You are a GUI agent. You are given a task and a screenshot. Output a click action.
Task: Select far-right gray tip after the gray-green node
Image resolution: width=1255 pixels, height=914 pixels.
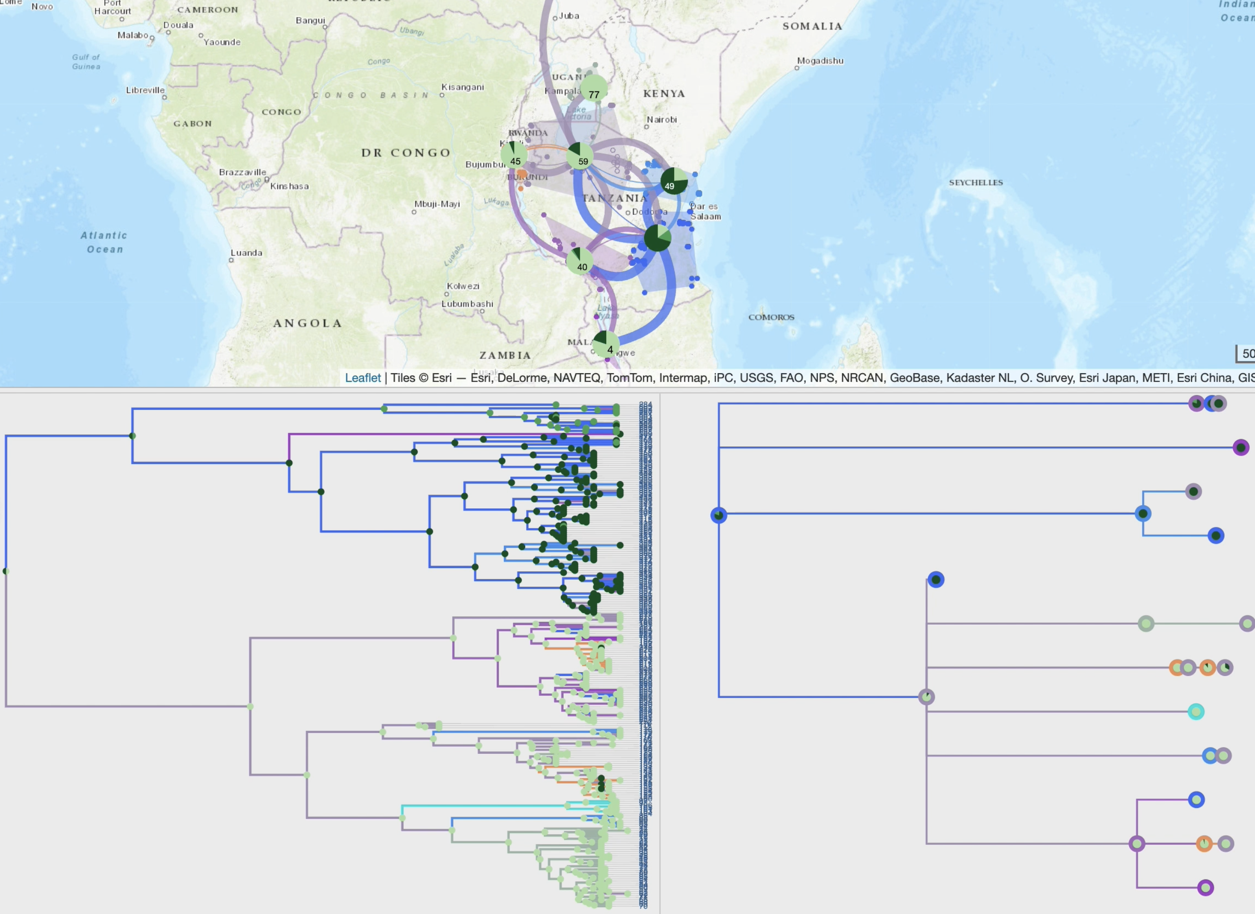click(x=1247, y=624)
